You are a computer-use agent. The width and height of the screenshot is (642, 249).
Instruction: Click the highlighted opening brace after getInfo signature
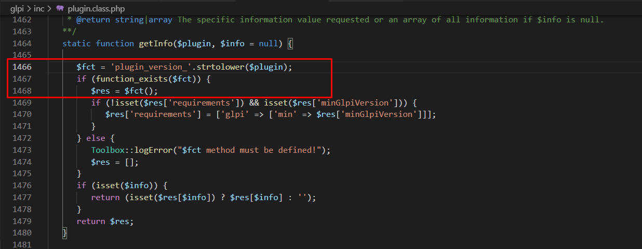(290, 44)
